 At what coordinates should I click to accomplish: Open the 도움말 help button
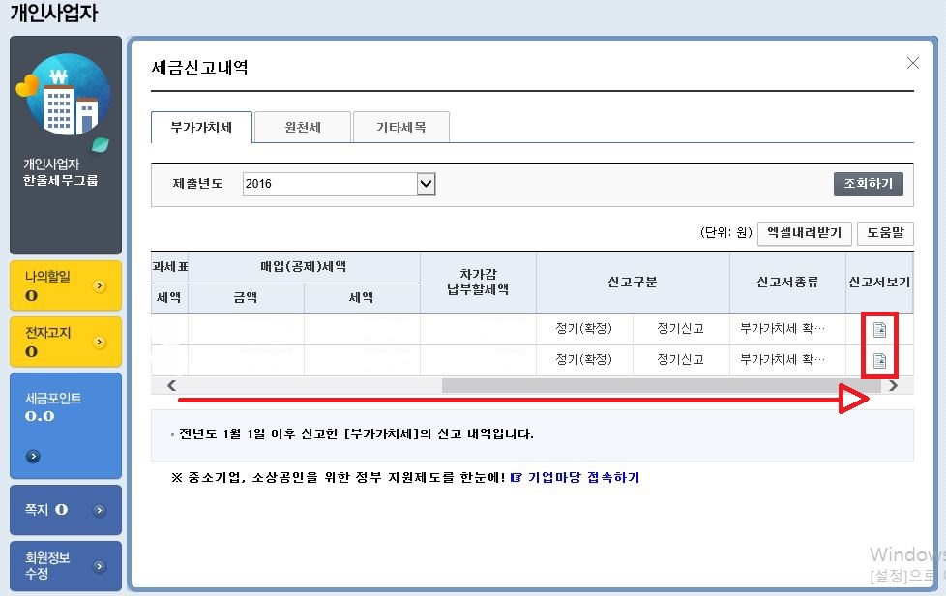[x=884, y=232]
